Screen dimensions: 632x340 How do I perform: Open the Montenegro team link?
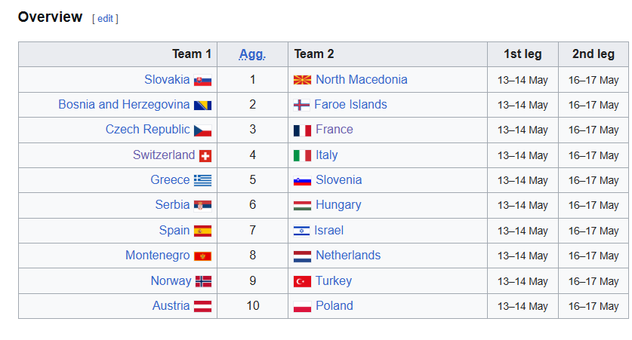point(158,256)
